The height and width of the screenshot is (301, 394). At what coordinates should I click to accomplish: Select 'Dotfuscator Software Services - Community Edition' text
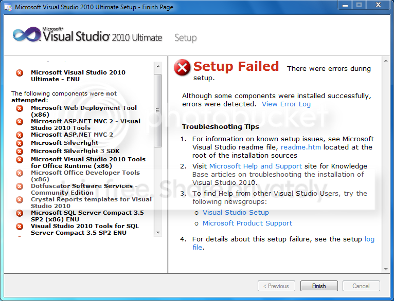[x=84, y=190]
